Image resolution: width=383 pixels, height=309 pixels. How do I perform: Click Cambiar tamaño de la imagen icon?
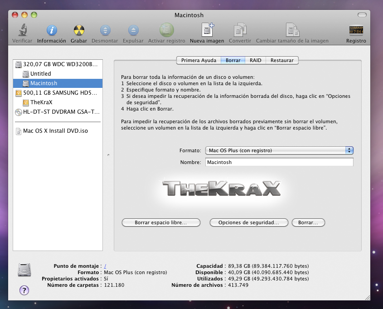pos(292,30)
